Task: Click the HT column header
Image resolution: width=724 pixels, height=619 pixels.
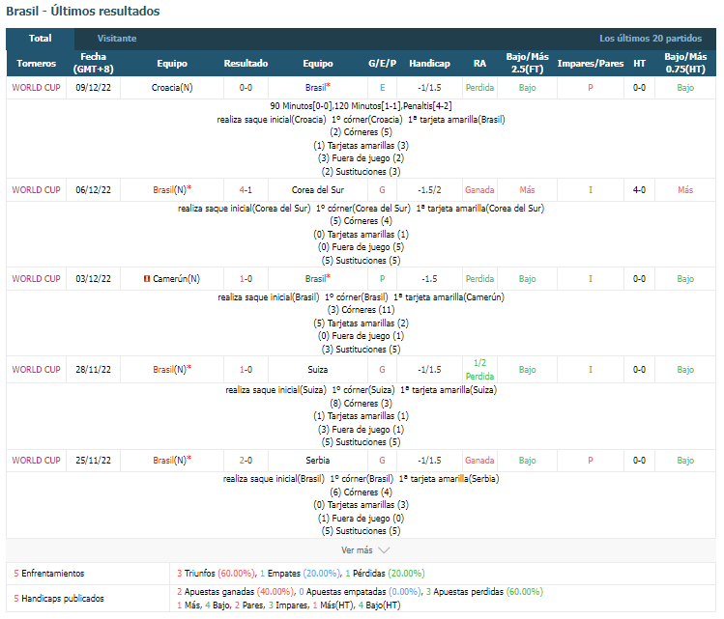Action: coord(639,63)
